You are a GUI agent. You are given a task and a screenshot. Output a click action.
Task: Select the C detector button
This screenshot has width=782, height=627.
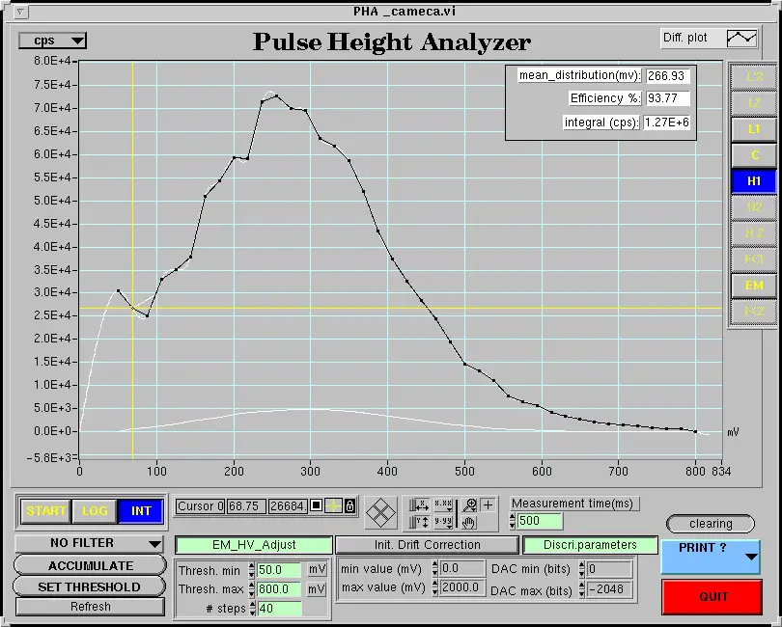point(754,155)
